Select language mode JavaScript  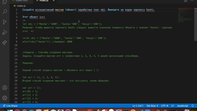183,106
